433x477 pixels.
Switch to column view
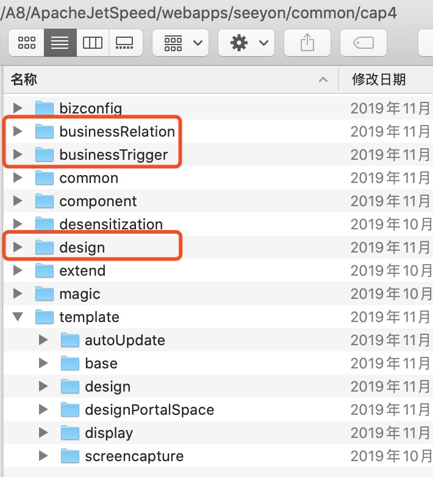[93, 43]
